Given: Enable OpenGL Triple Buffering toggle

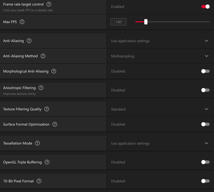Looking at the screenshot, I should [206, 162].
